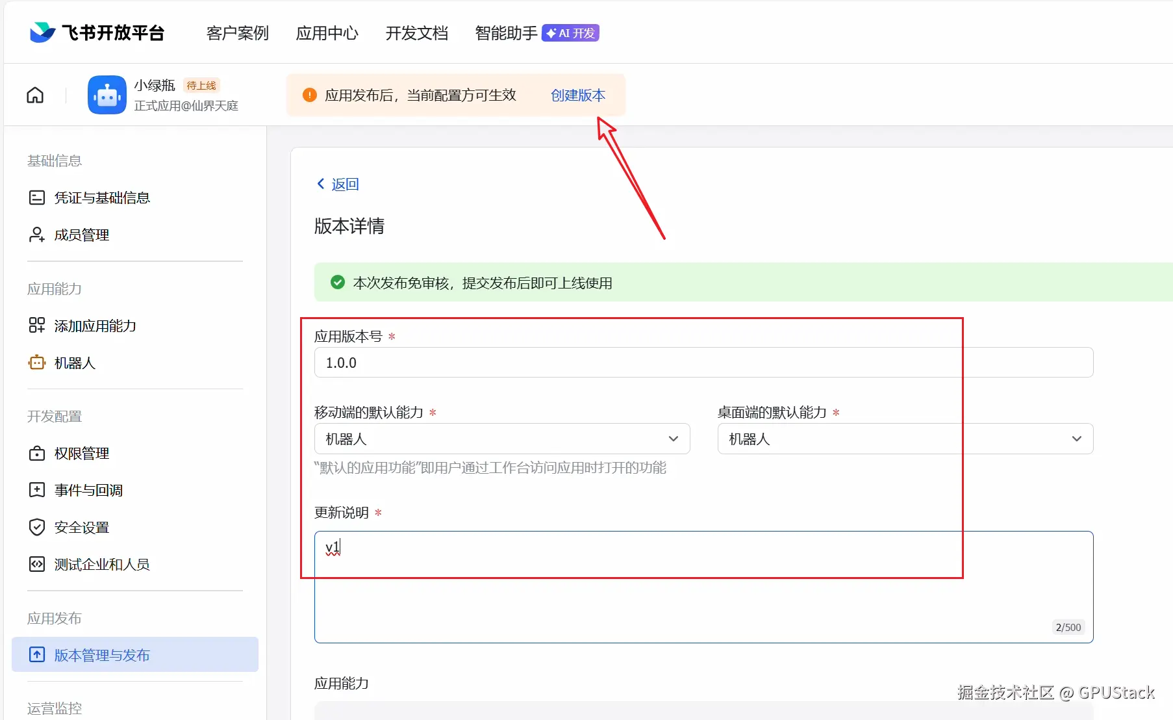The height and width of the screenshot is (720, 1173).
Task: Click the 测试企业和人员 code icon
Action: [37, 564]
